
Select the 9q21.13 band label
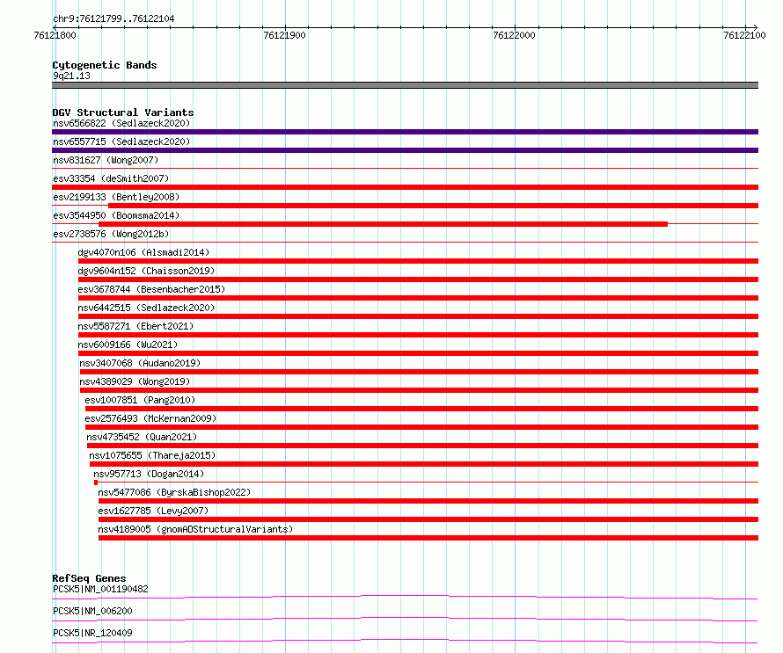71,76
